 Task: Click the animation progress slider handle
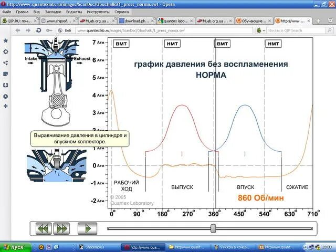click(x=213, y=228)
